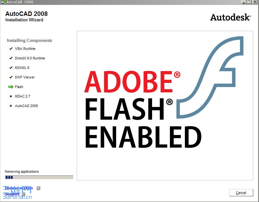Click the Autodesk logo
The width and height of the screenshot is (259, 202).
230,17
